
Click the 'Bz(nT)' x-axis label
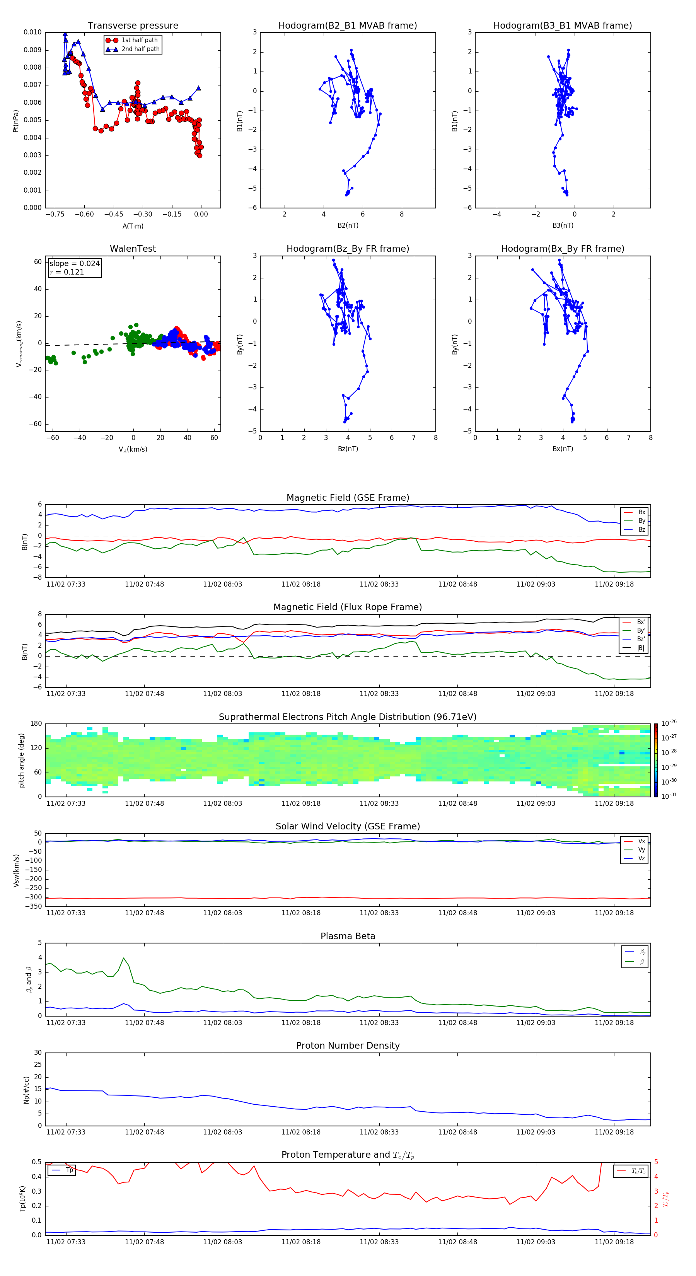[x=348, y=449]
